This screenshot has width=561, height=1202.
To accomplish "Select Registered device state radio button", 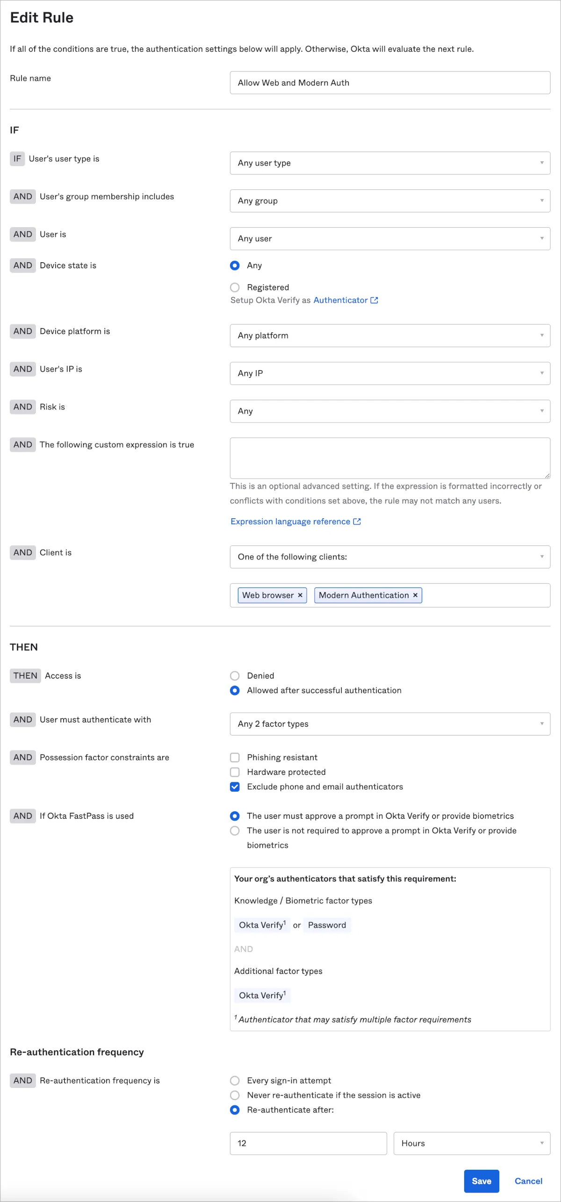I will (235, 287).
